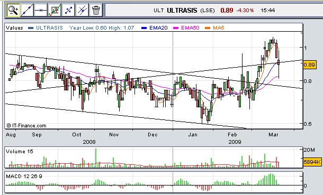Select the trend line drawing tool

pyautogui.click(x=27, y=10)
